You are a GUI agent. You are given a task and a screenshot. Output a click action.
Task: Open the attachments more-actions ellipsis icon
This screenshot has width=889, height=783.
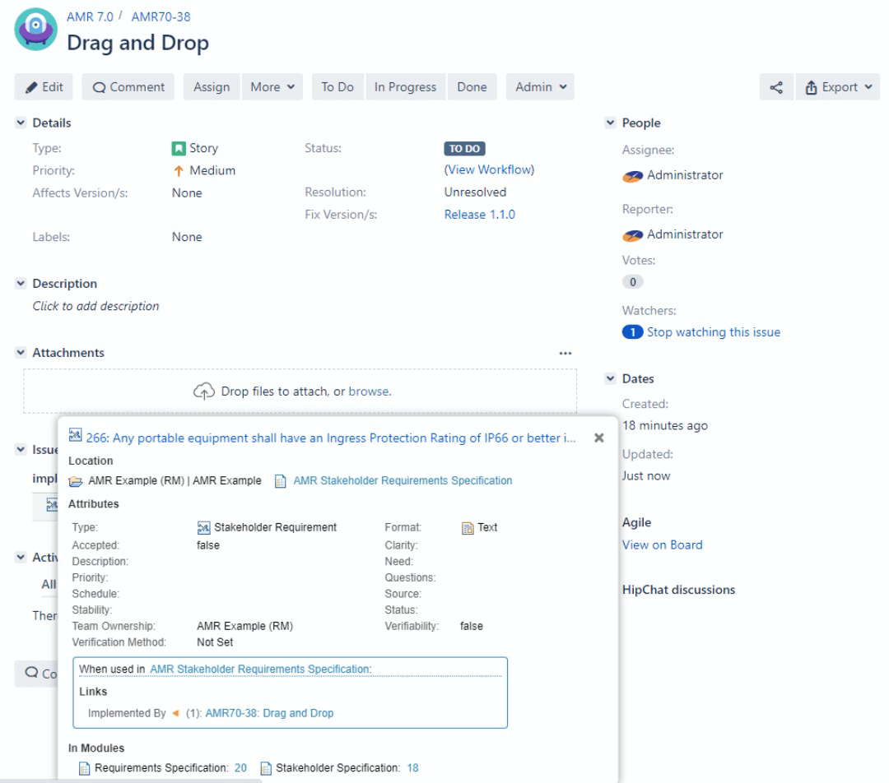[x=566, y=352]
